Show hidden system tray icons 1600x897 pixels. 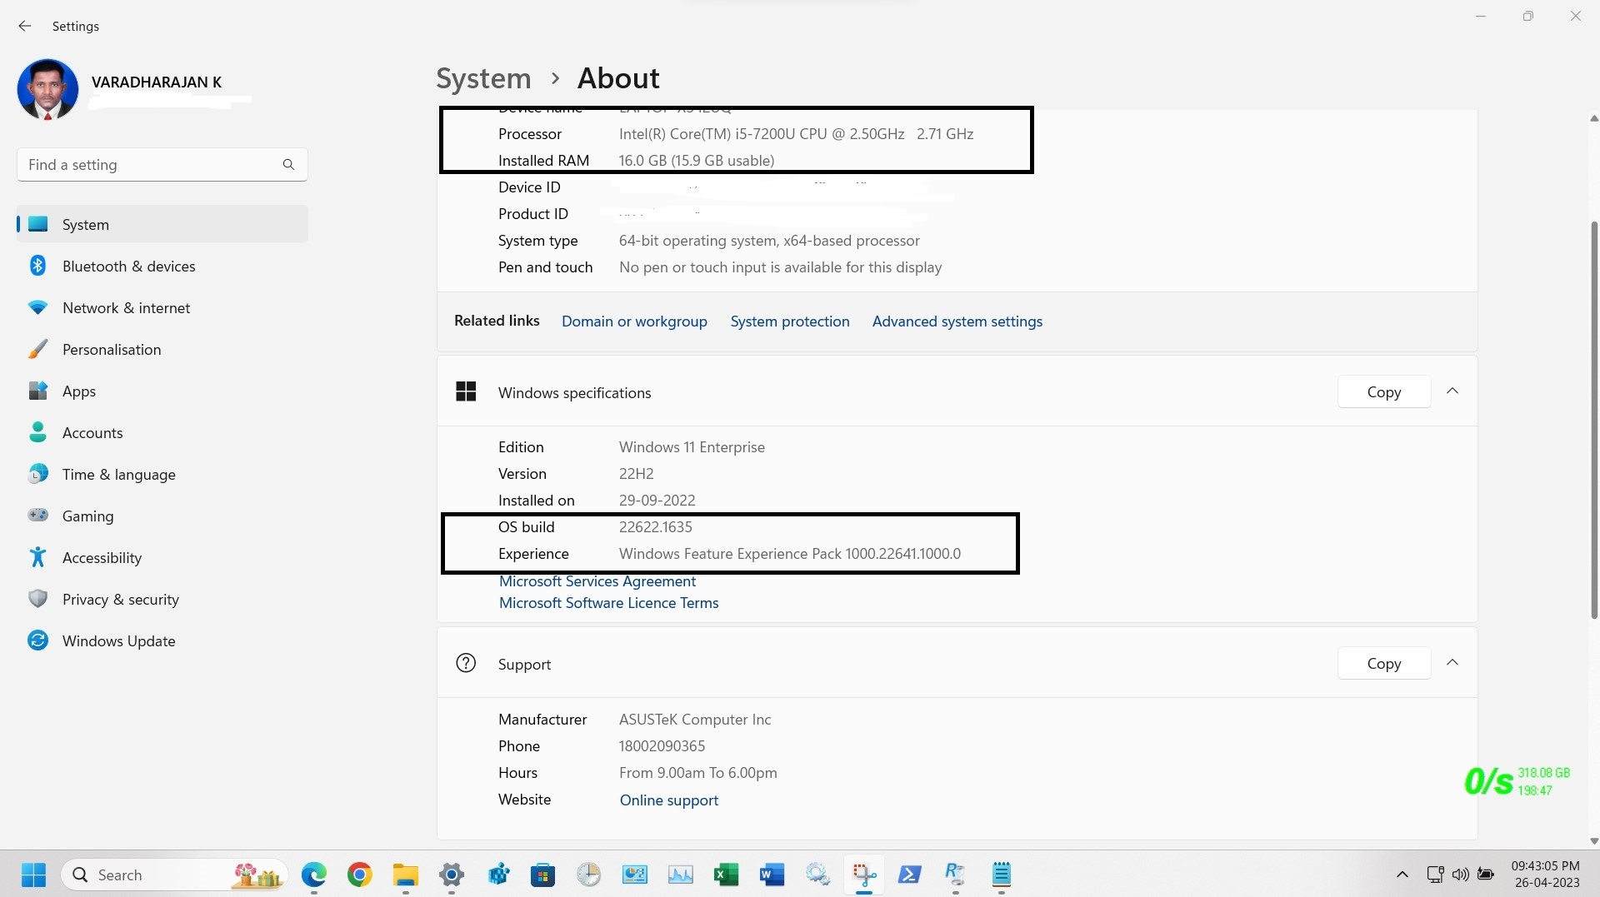coord(1402,875)
